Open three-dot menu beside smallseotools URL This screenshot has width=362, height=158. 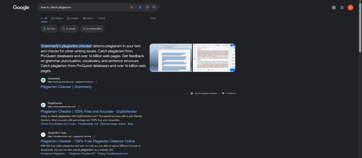tap(94, 136)
